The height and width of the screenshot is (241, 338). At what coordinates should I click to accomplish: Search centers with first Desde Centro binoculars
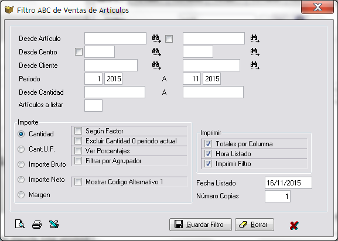click(156, 52)
